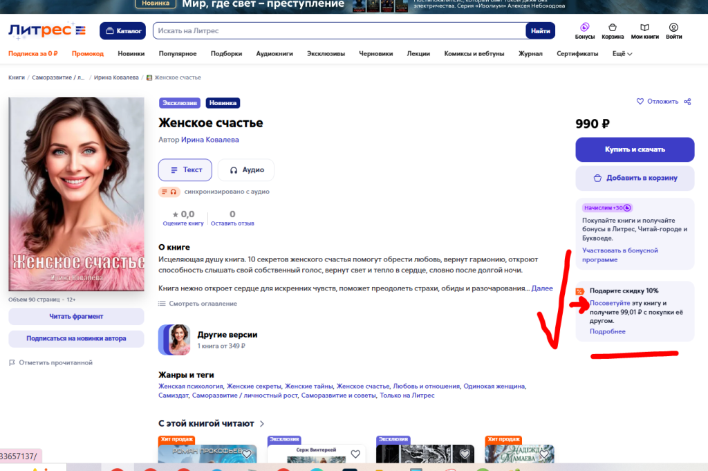Go to the Эксклюзивы menu item
This screenshot has width=708, height=471.
328,54
